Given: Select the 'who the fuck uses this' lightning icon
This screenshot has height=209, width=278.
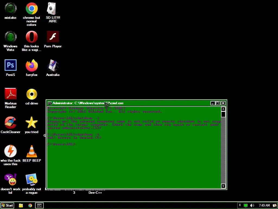Looking at the screenshot, I should point(11,151).
